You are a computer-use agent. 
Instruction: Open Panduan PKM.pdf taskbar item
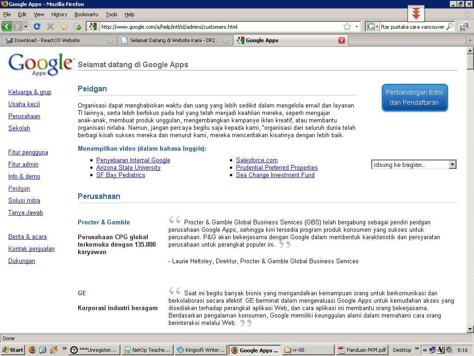(x=362, y=350)
